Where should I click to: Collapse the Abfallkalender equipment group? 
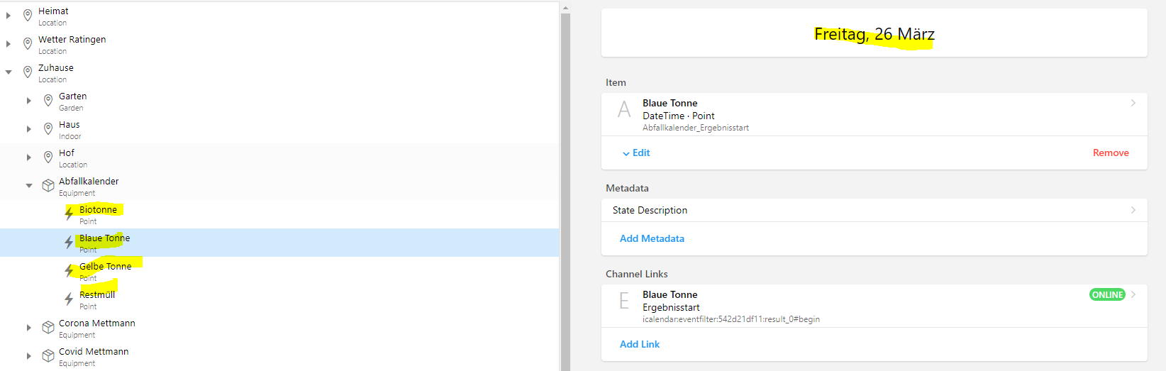[29, 186]
